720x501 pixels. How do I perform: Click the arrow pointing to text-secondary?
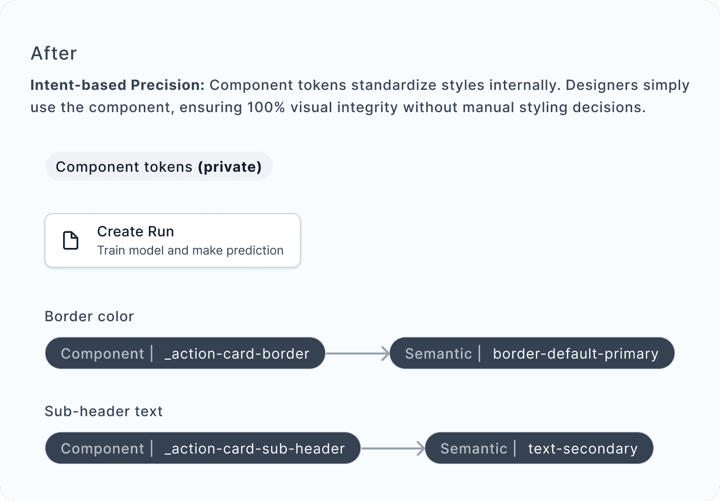coord(393,448)
